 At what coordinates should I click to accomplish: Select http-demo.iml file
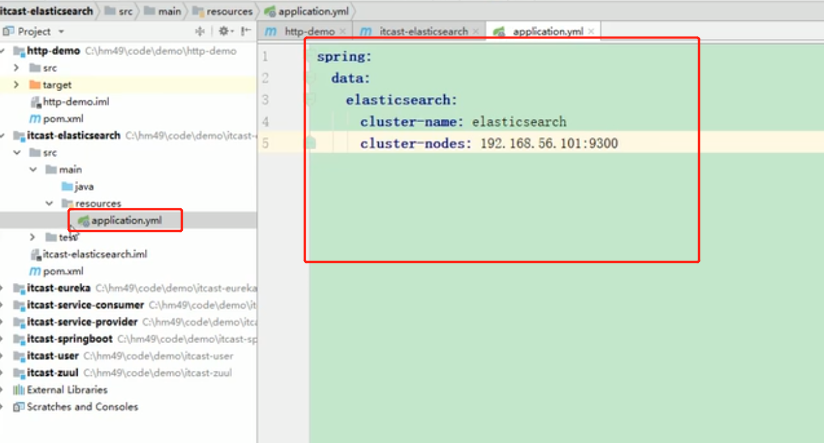click(x=70, y=102)
